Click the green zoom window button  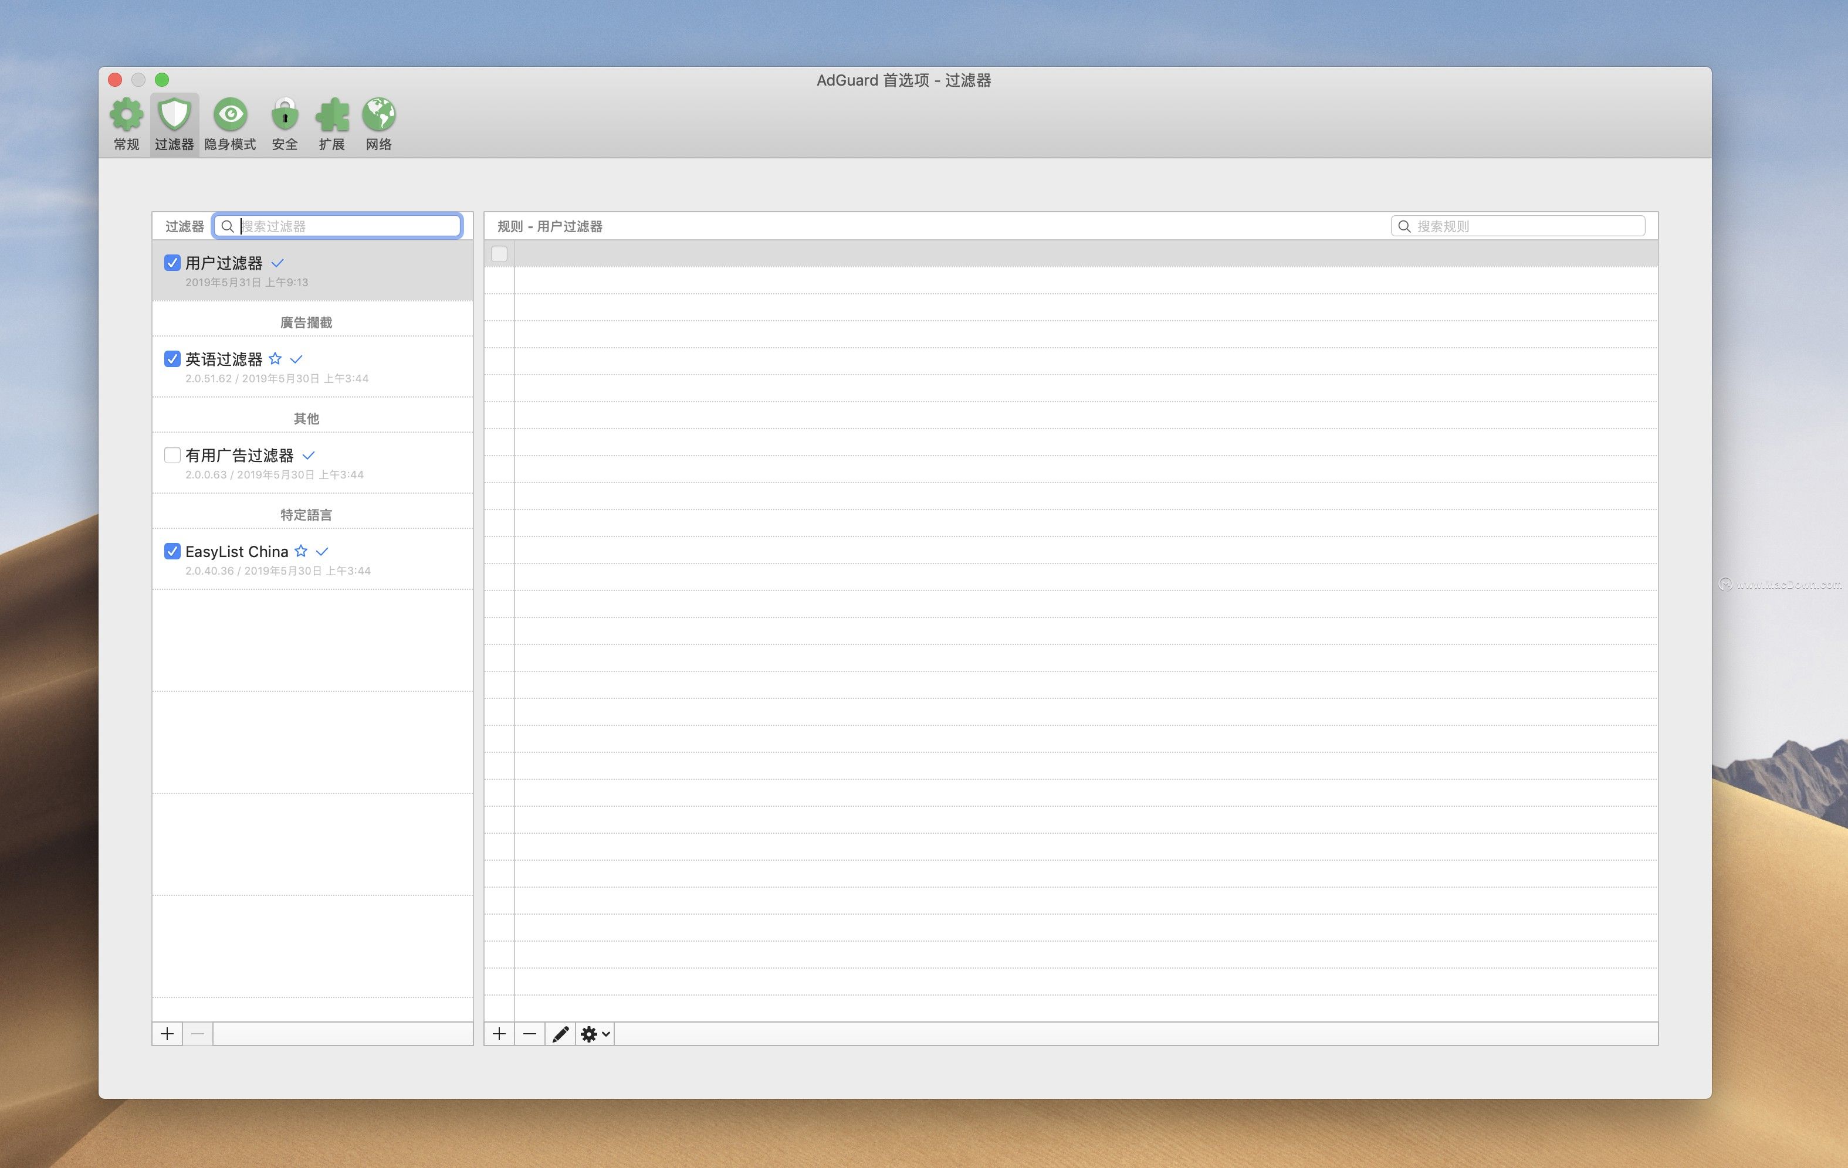point(162,80)
